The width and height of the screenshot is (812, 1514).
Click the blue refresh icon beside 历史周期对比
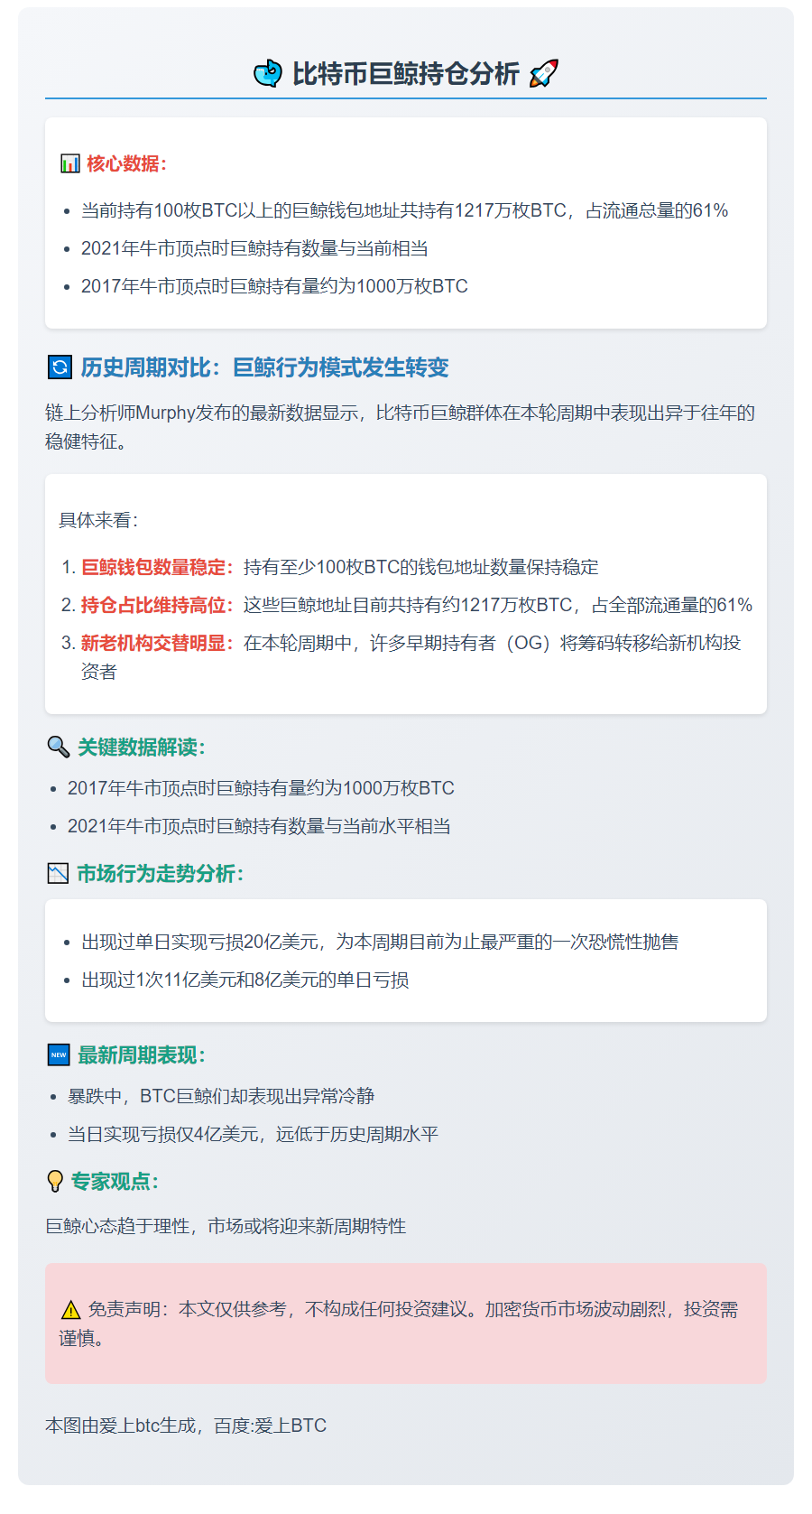[59, 367]
